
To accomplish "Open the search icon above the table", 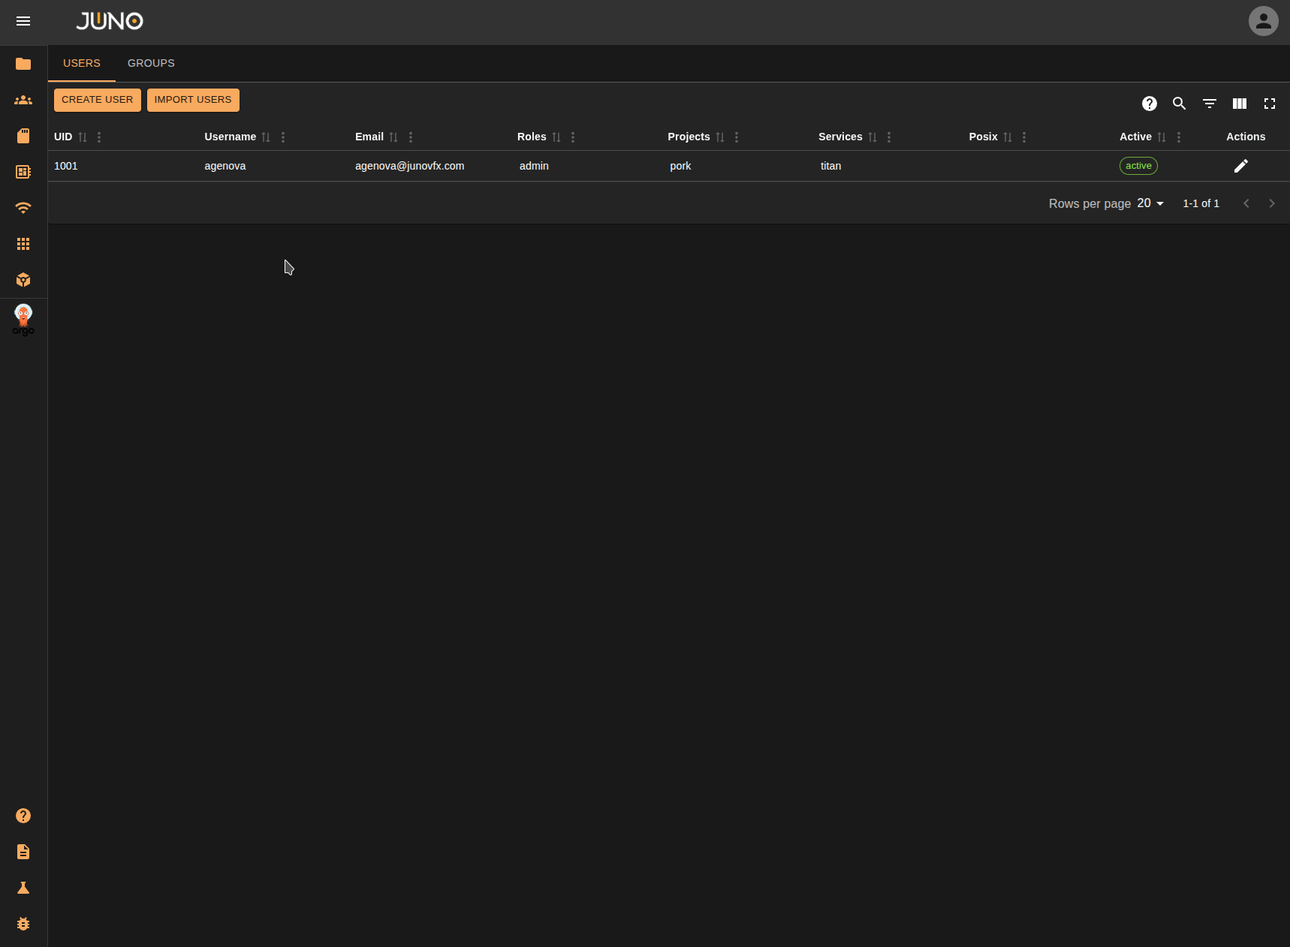I will 1179,104.
